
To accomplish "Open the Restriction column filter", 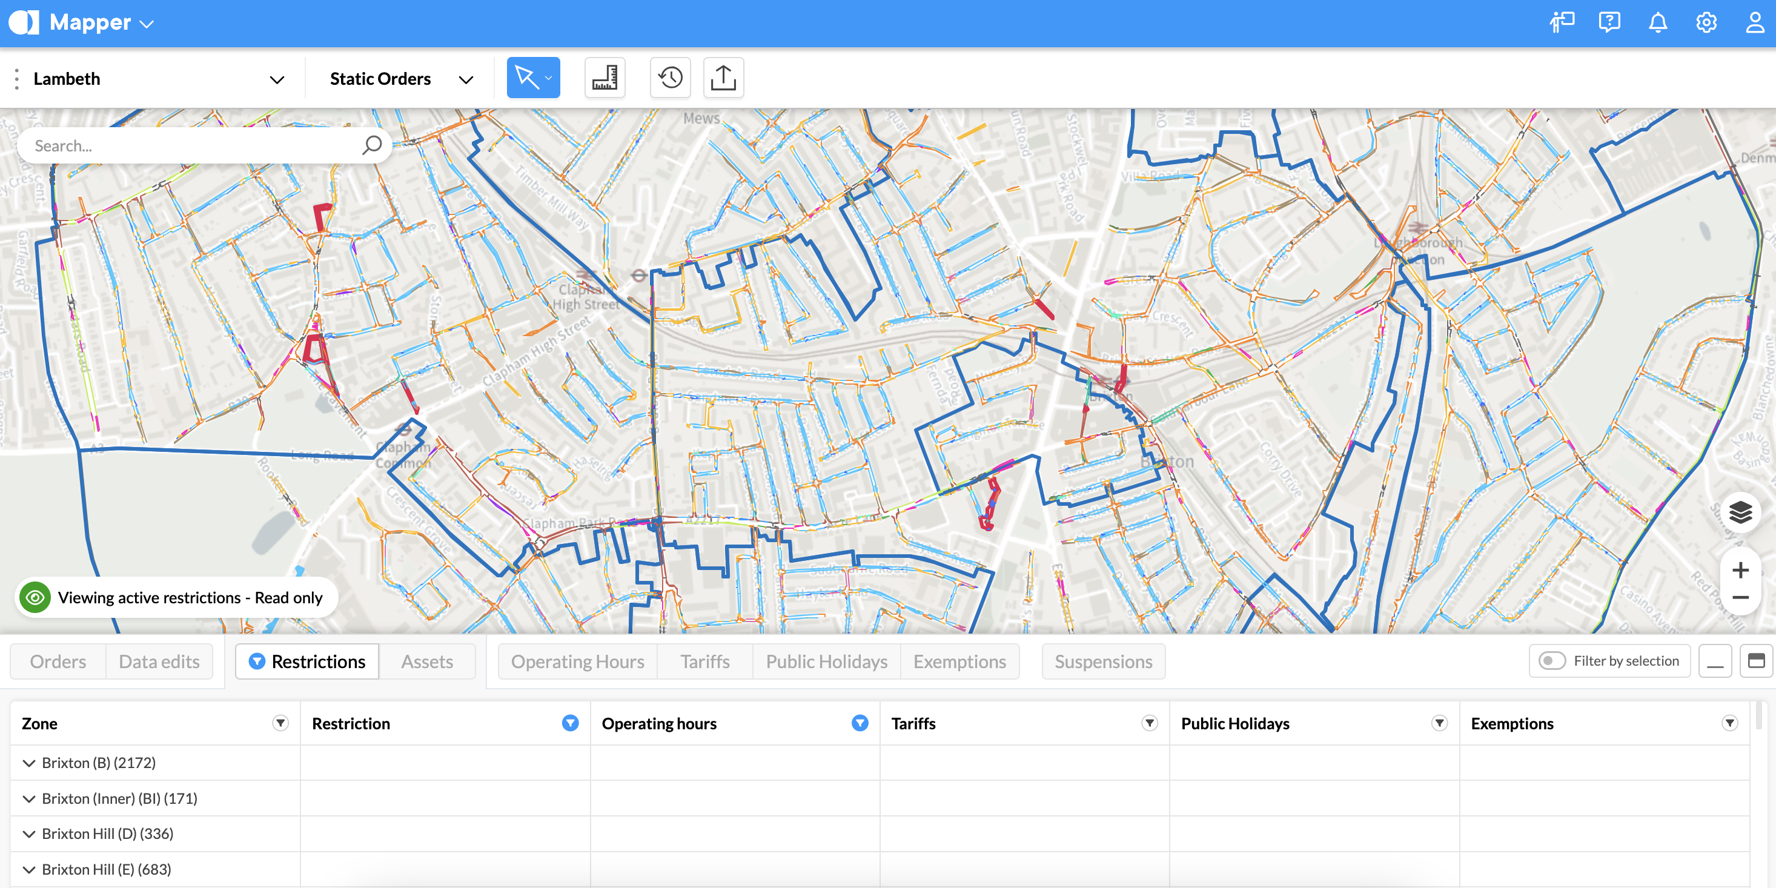I will pos(569,723).
